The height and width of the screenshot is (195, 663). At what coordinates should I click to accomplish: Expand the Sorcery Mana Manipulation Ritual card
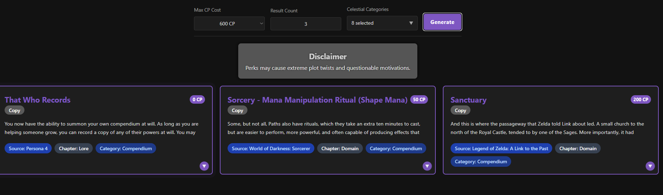coord(427,166)
